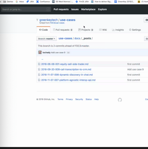Open tschady author link
The width and height of the screenshot is (148, 149).
(x=46, y=52)
